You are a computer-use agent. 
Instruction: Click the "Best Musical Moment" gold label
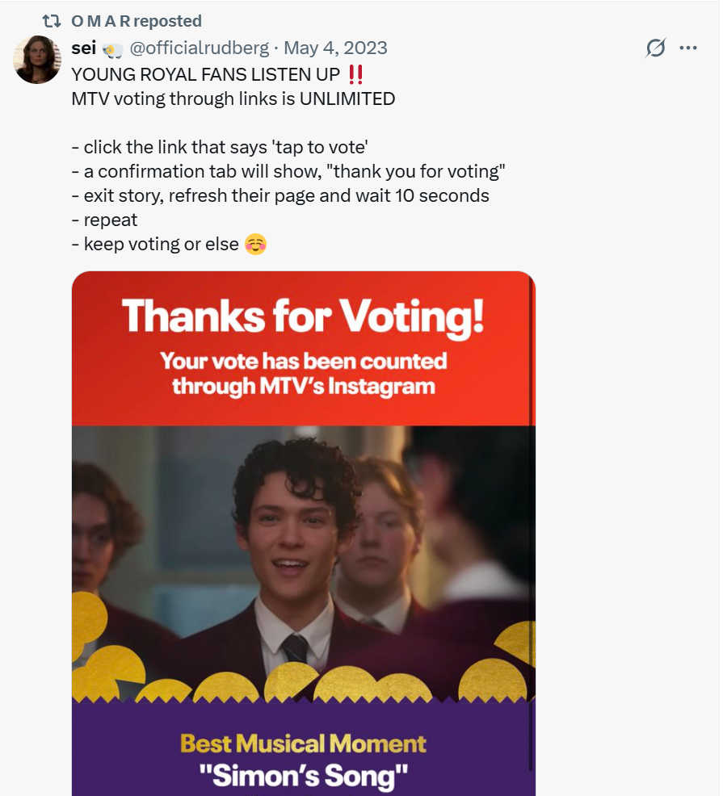pos(303,744)
